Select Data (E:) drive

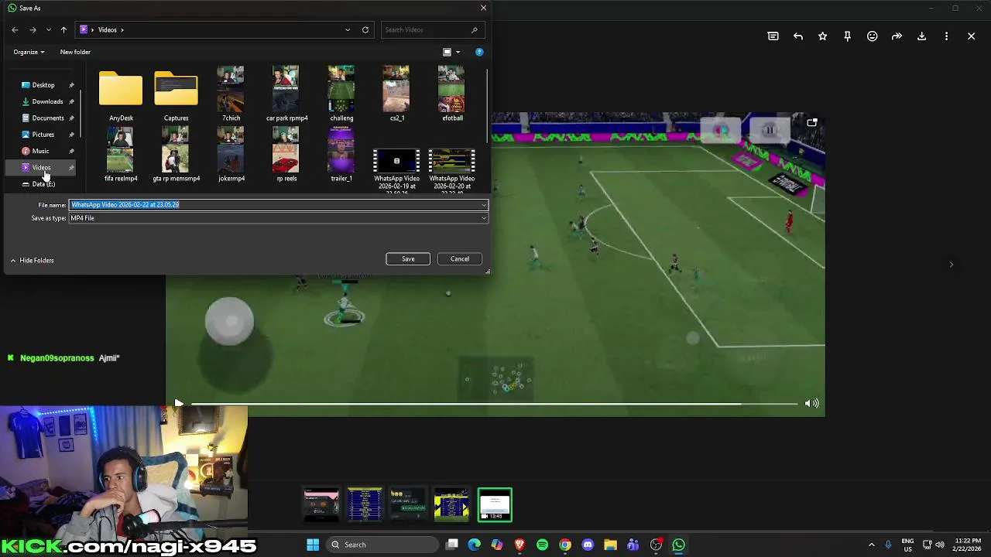point(43,184)
